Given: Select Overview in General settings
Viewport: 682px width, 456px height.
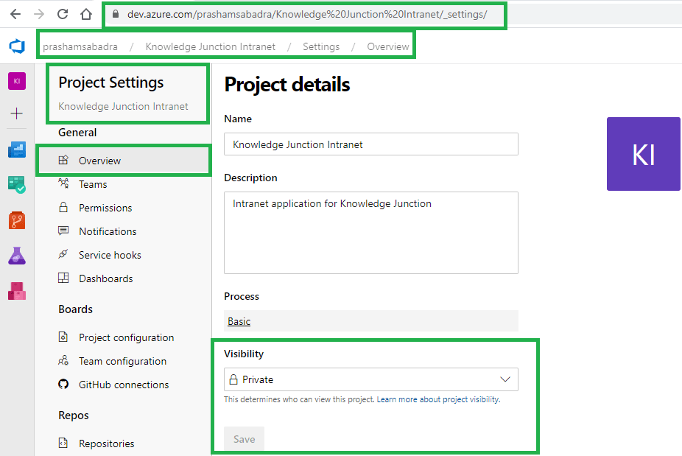Looking at the screenshot, I should click(124, 161).
